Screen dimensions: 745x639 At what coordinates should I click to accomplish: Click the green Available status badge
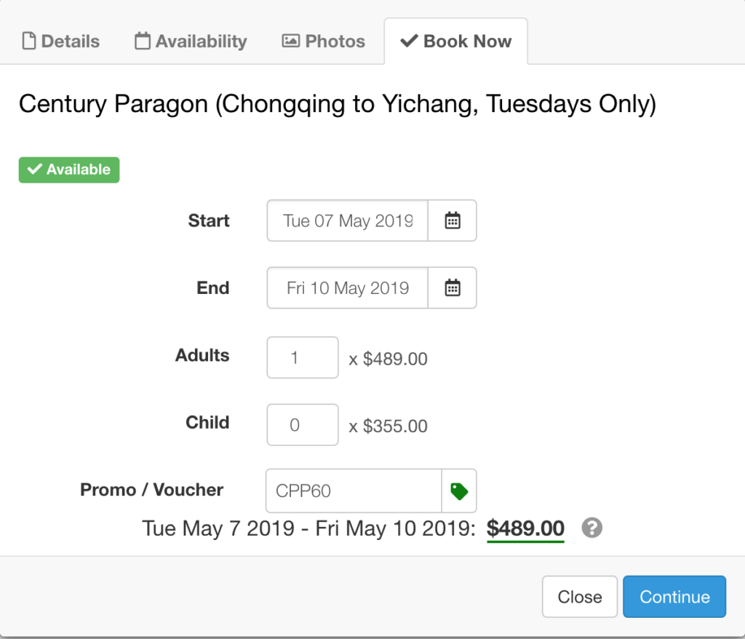point(69,170)
